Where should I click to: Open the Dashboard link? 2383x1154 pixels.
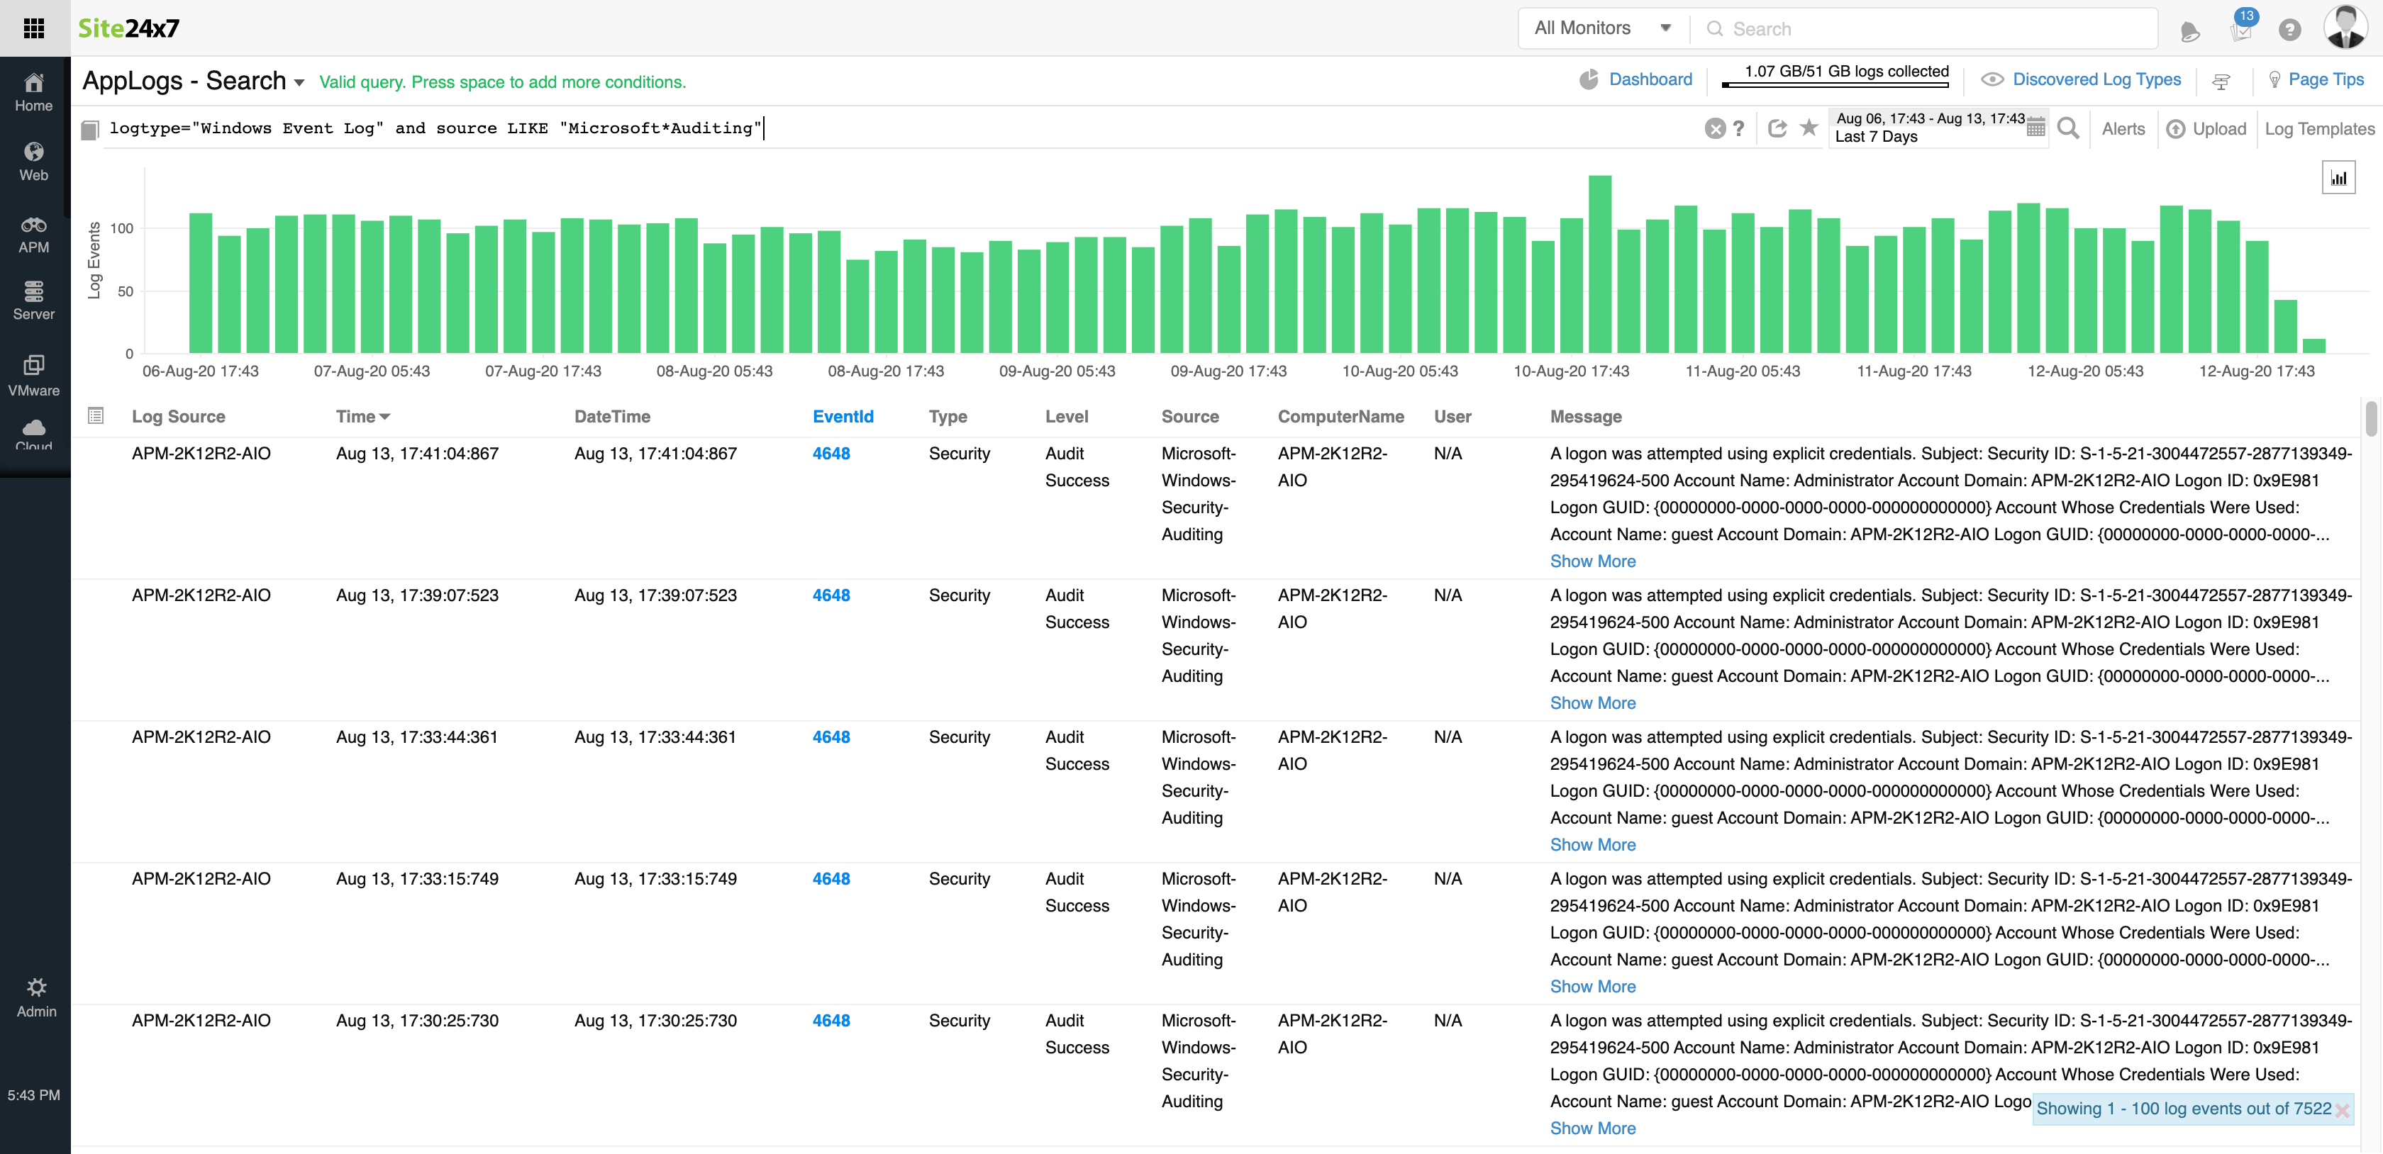pos(1650,79)
